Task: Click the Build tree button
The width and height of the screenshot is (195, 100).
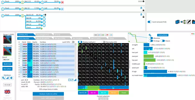Action: [7, 64]
